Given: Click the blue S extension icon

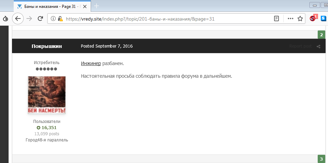Looking at the screenshot, I should [323, 19].
